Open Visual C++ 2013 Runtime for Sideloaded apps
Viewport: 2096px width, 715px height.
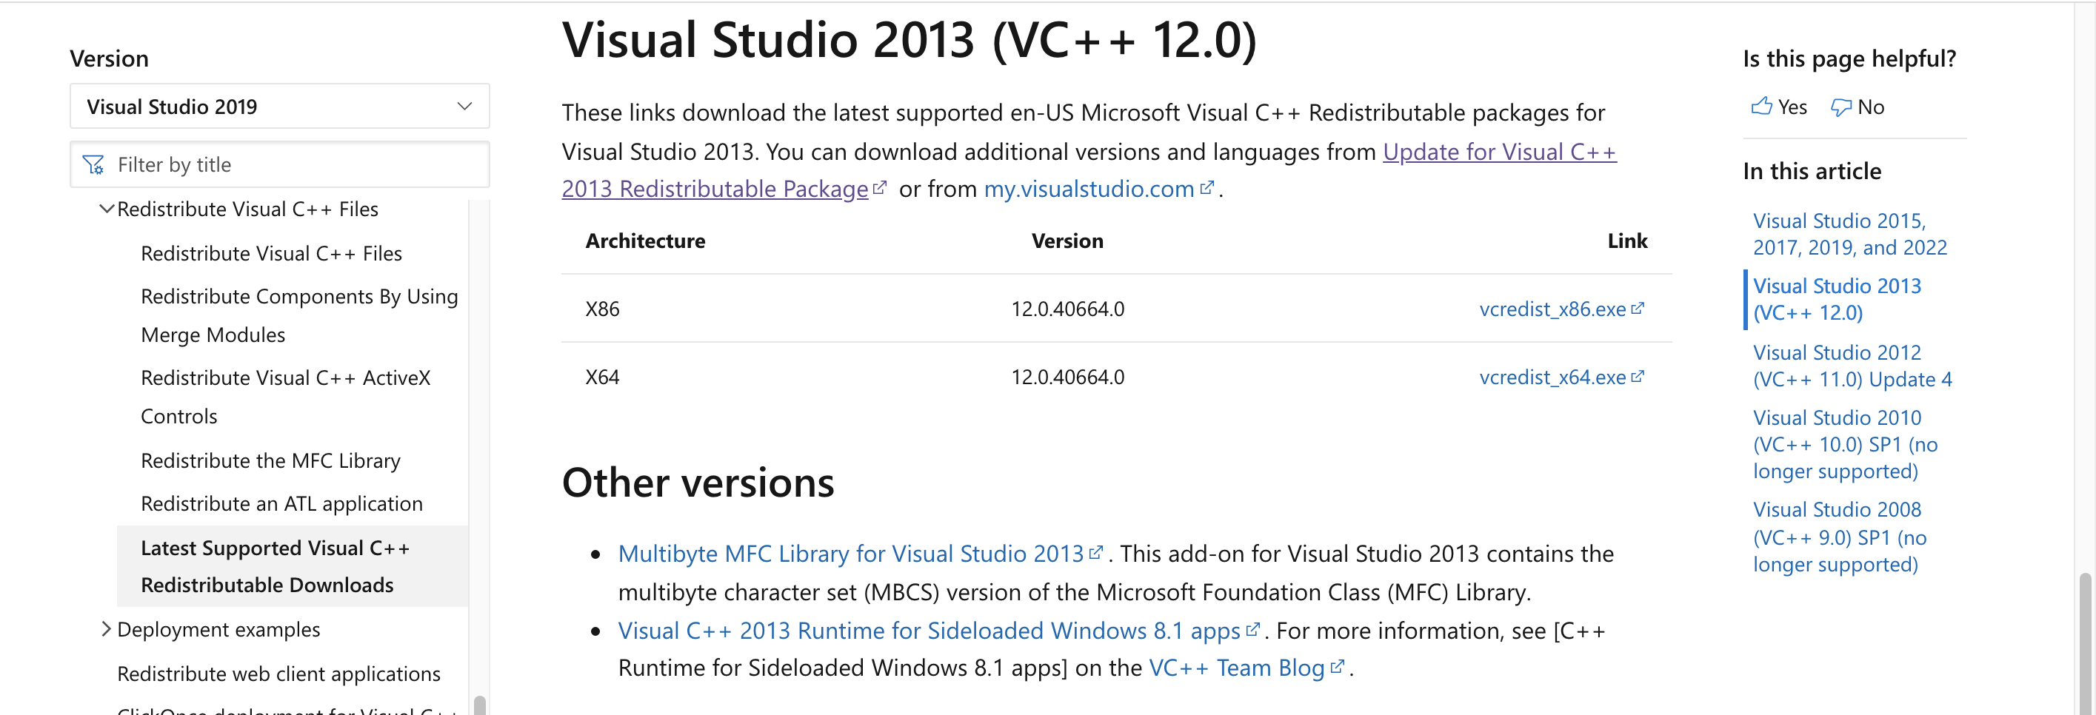coord(929,631)
